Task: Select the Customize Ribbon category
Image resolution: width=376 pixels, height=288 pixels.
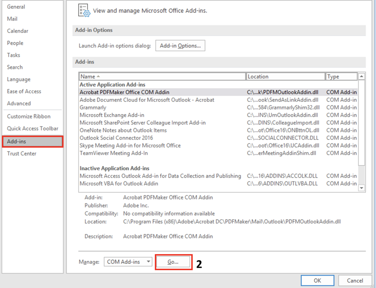Action: [x=29, y=116]
